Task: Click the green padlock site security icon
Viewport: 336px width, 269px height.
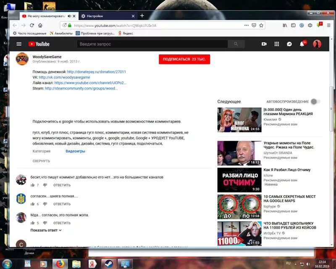Action: tap(70, 25)
